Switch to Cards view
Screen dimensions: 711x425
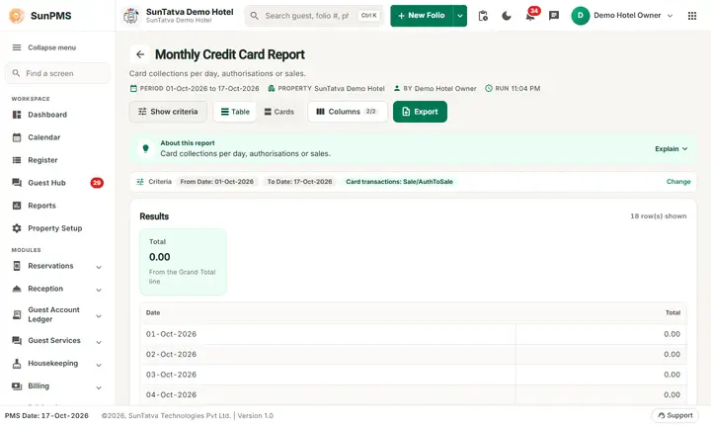tap(279, 112)
